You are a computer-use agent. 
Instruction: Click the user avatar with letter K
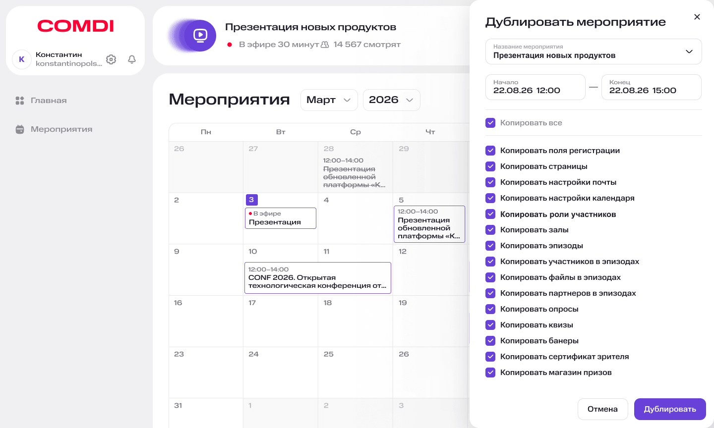pos(22,59)
